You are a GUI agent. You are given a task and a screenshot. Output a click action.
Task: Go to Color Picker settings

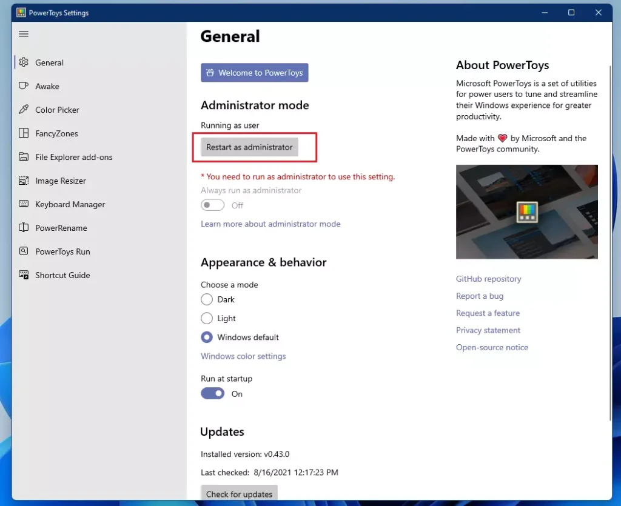99,110
